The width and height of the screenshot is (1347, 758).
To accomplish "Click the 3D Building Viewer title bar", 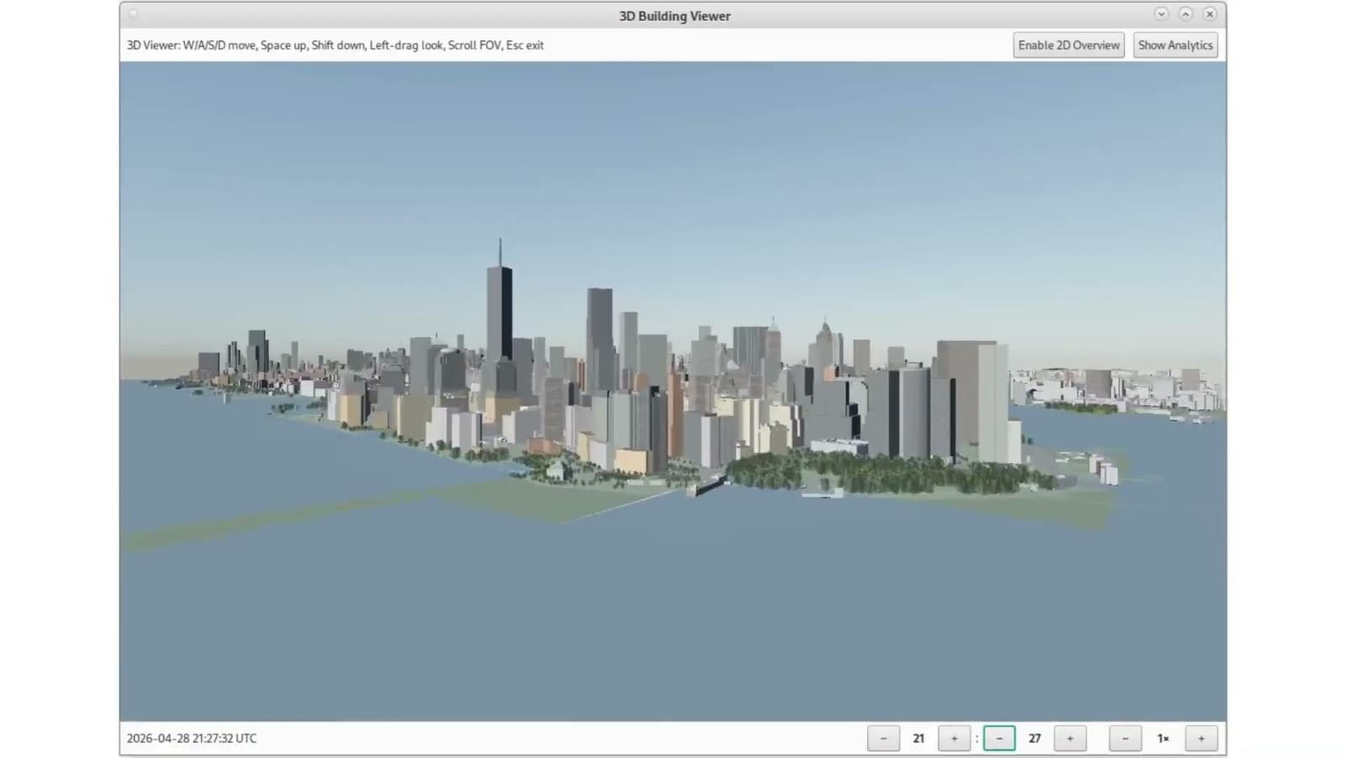I will click(673, 15).
